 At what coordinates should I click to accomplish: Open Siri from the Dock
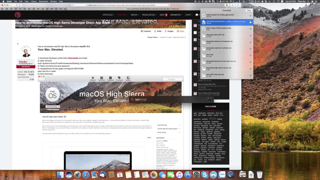(x=69, y=174)
